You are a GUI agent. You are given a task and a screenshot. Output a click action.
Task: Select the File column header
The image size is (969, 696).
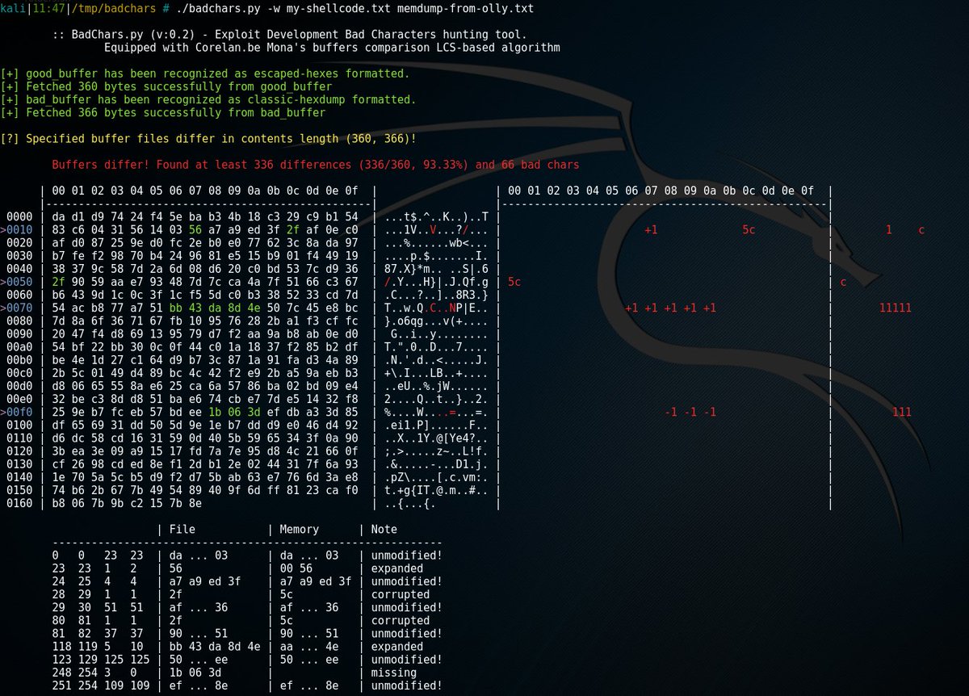182,529
